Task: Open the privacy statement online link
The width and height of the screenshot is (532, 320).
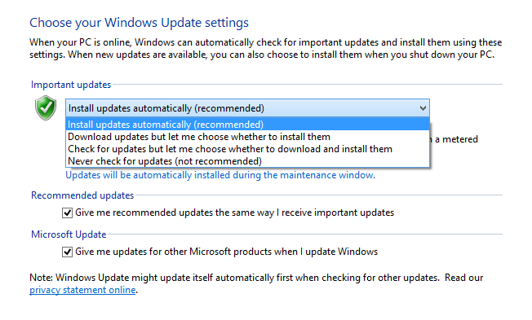Action: pos(82,290)
